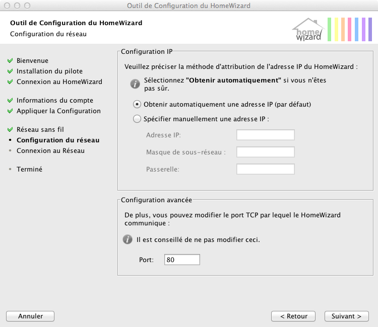Focus the Masque de sous-réseau field
The width and height of the screenshot is (378, 327).
265,152
